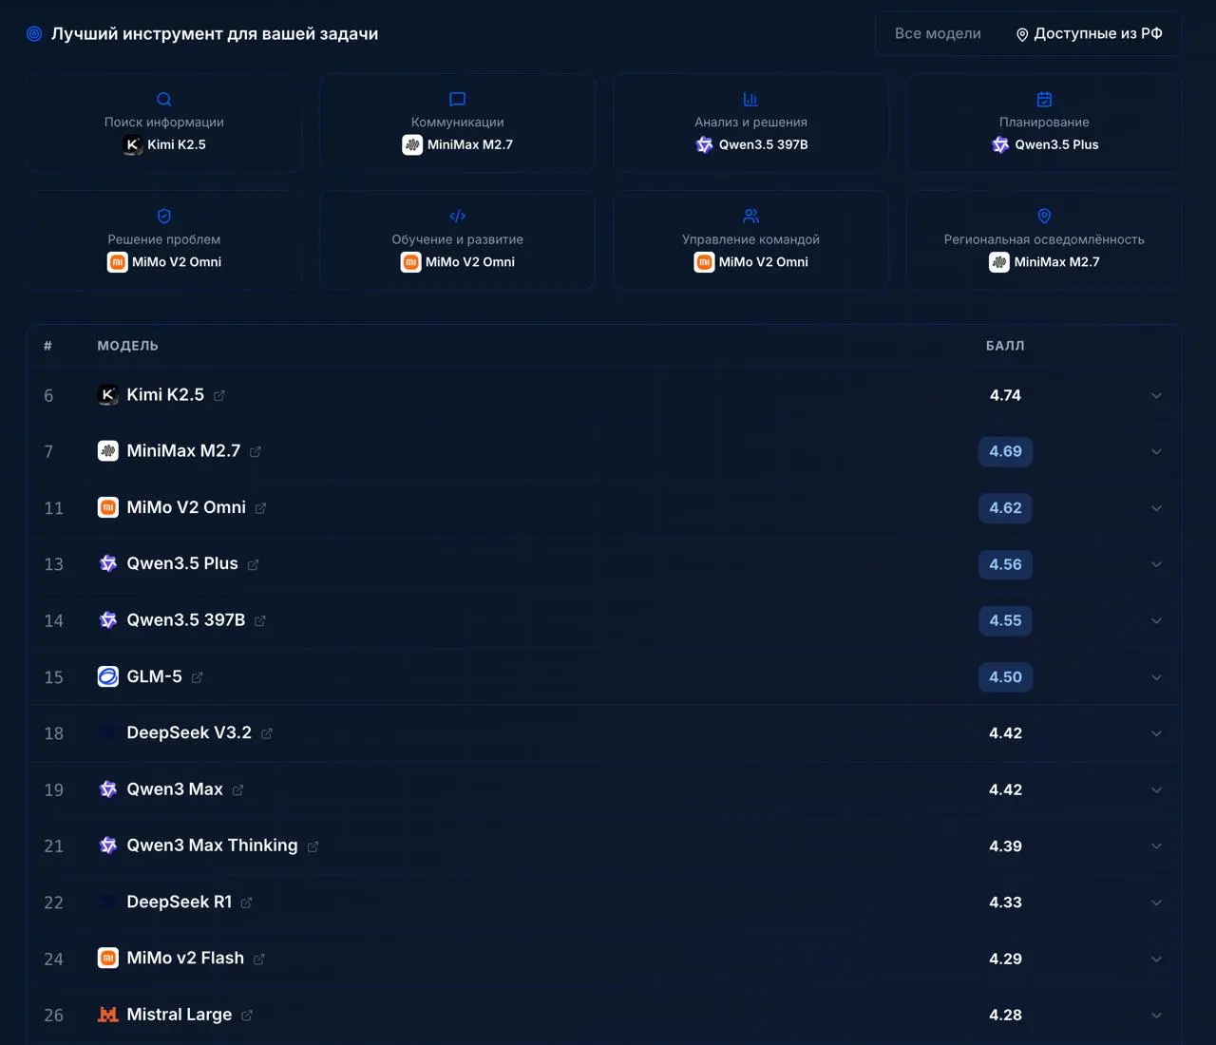The width and height of the screenshot is (1216, 1045).
Task: Expand the Qwen3.5 397B row chevron
Action: pyautogui.click(x=1156, y=620)
